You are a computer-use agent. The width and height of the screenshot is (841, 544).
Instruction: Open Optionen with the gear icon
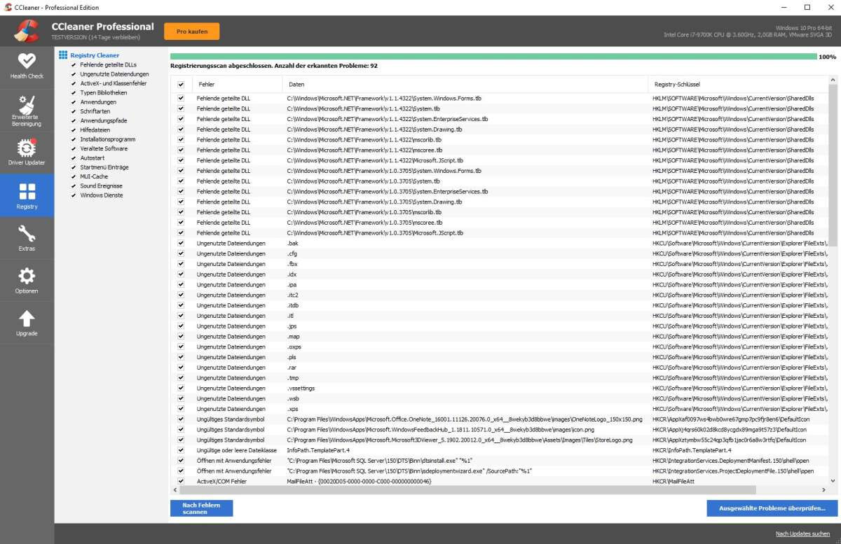click(27, 277)
